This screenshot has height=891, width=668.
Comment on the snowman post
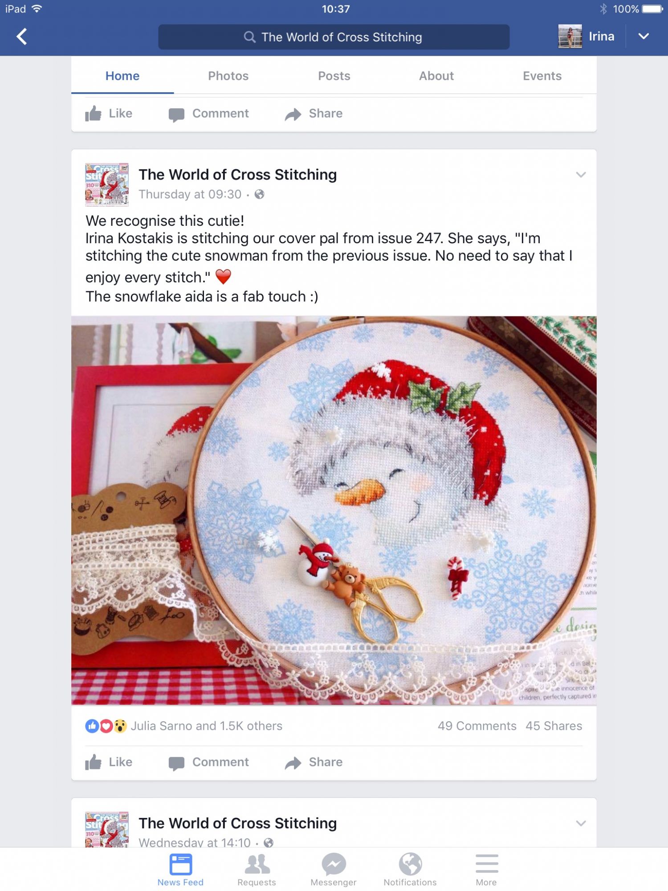tap(208, 762)
